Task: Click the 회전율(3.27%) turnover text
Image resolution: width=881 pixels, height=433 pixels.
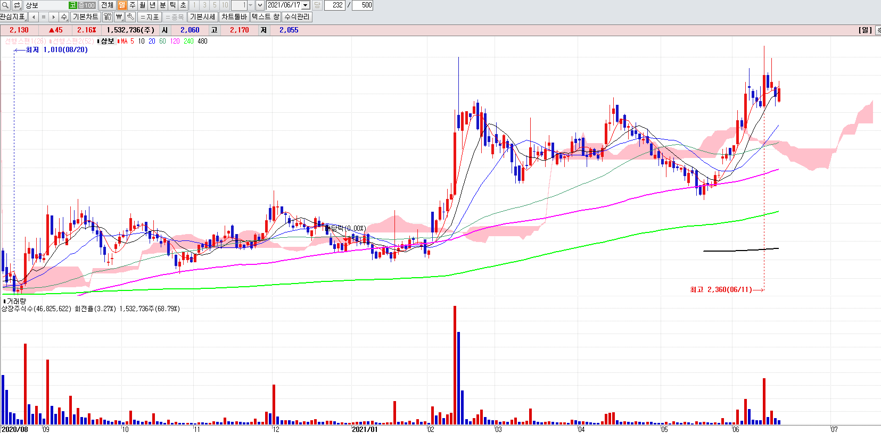Action: click(x=95, y=309)
